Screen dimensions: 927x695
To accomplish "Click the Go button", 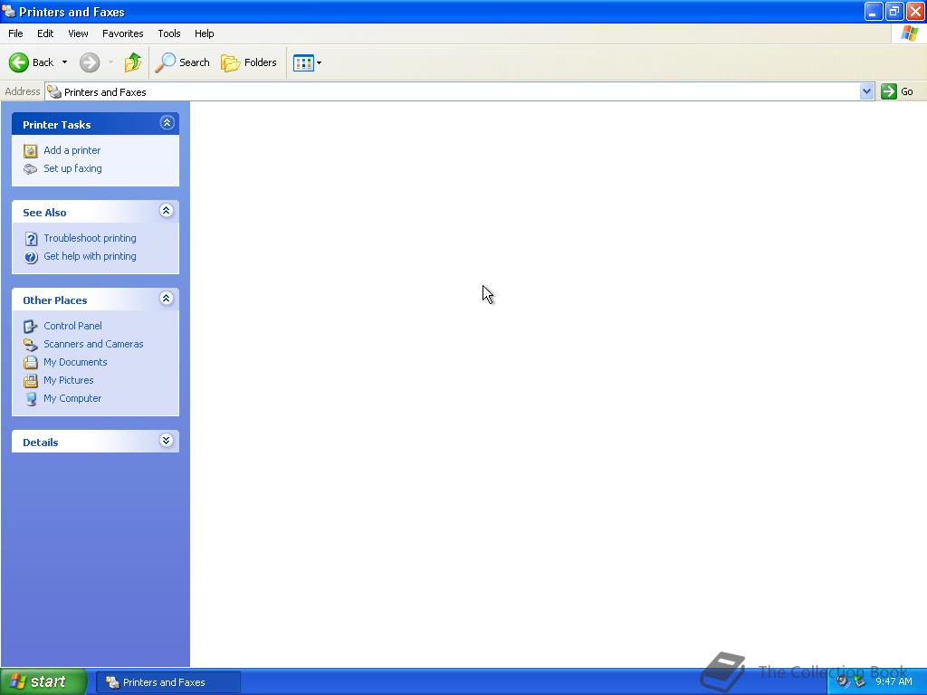I will pyautogui.click(x=897, y=91).
